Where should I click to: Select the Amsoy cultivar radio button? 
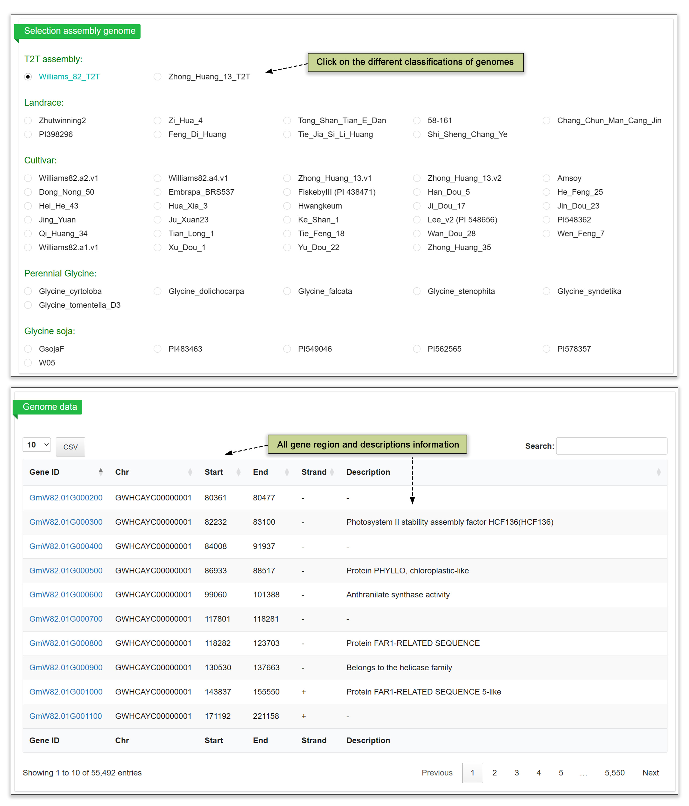tap(546, 178)
